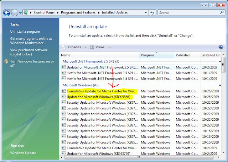Select Microsoft Windows (98) group header
Viewport: 228px width, 162px height.
pyautogui.click(x=81, y=85)
